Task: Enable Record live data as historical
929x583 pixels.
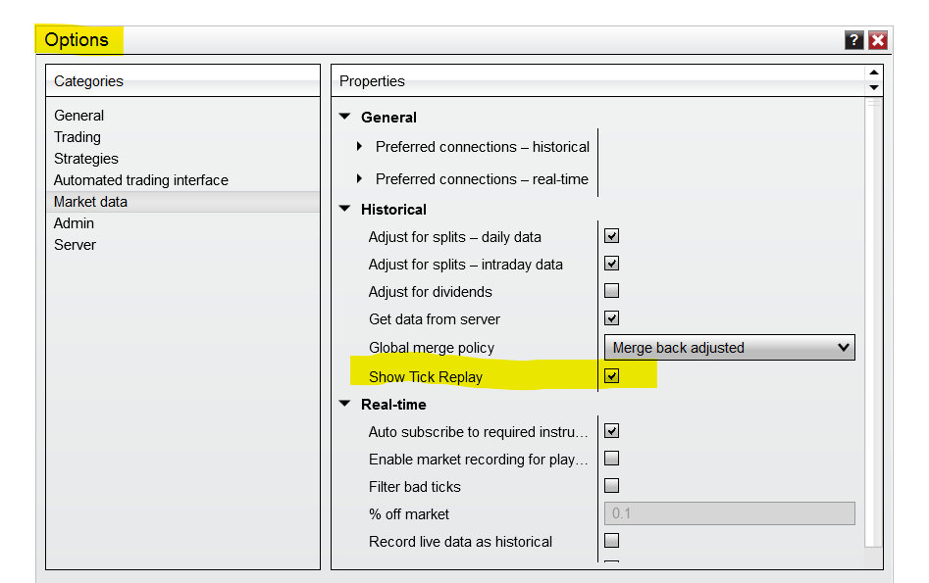Action: point(611,541)
